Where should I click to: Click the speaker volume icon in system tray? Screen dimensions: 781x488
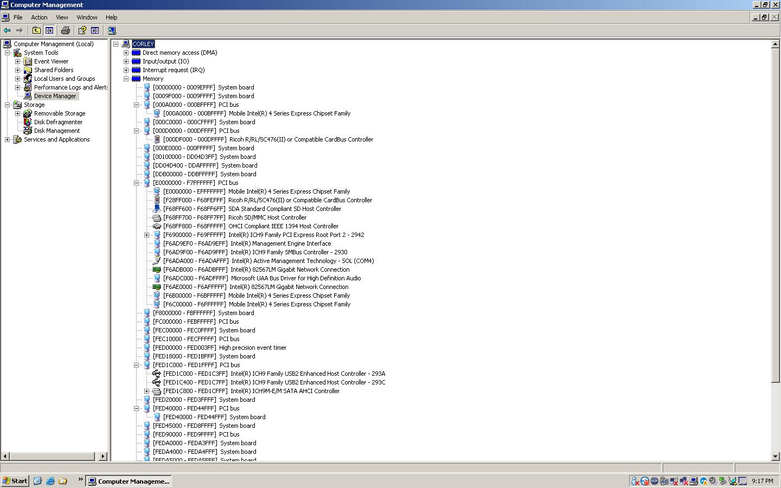713,481
